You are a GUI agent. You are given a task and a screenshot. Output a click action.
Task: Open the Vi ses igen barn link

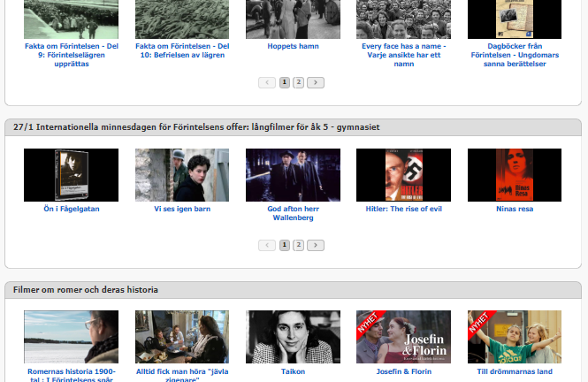click(x=182, y=209)
